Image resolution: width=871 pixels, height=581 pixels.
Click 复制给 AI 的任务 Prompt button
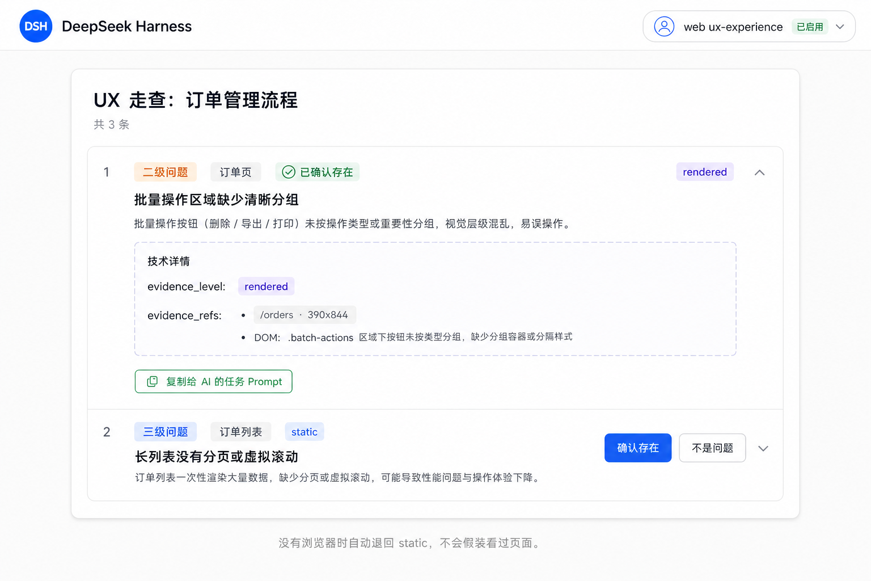214,381
